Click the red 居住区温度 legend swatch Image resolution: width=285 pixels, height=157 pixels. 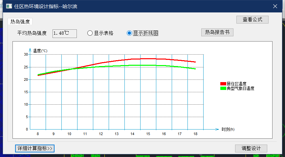223,84
